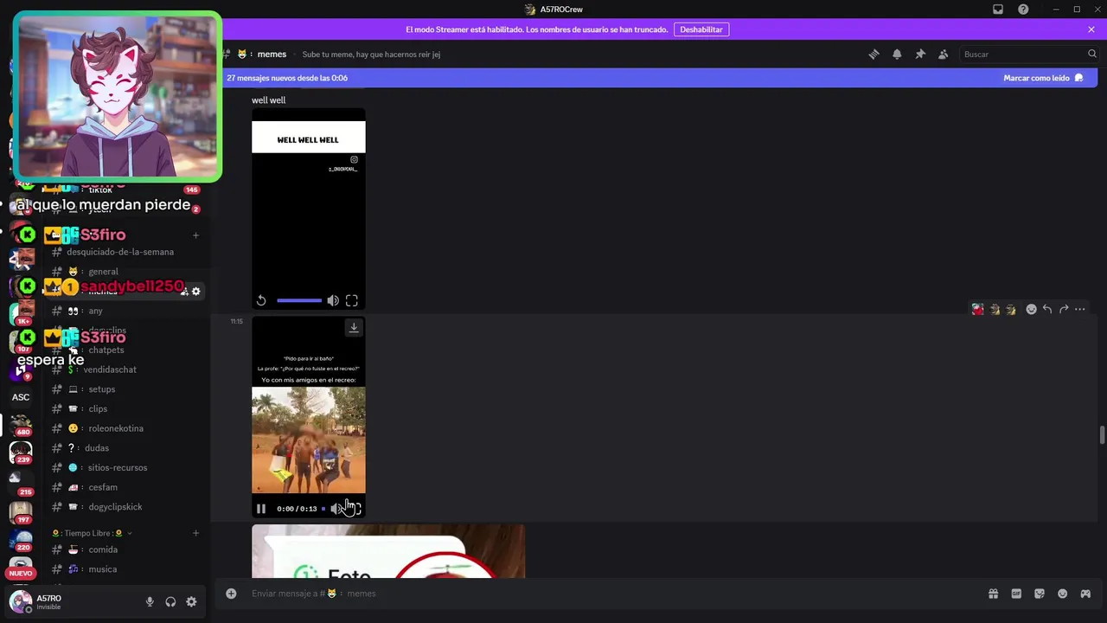Open the ASC server in server list
Image resolution: width=1107 pixels, height=623 pixels.
[21, 397]
